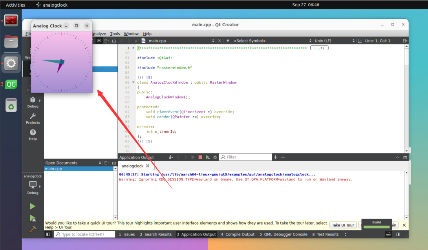Click the Take UI Tour button

(x=343, y=225)
